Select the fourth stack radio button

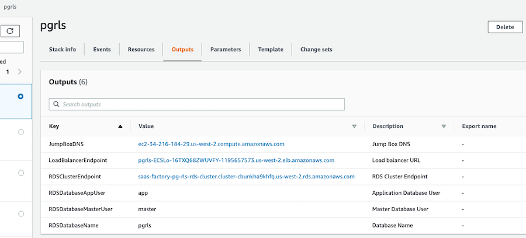tap(21, 214)
